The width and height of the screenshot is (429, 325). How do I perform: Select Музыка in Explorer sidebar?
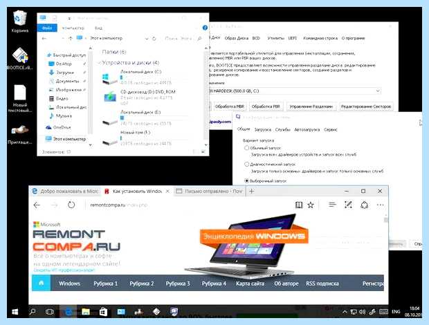(x=61, y=116)
